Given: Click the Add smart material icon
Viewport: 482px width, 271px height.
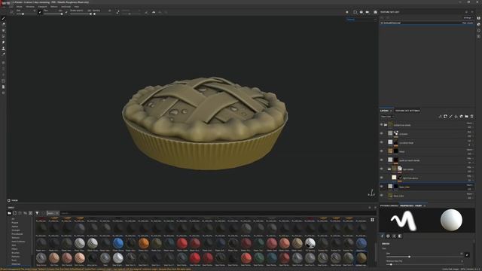Looking at the screenshot, I should pos(461,117).
